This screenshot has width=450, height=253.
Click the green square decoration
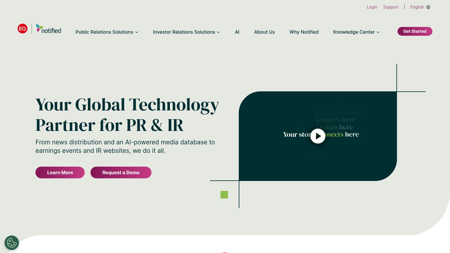[224, 195]
